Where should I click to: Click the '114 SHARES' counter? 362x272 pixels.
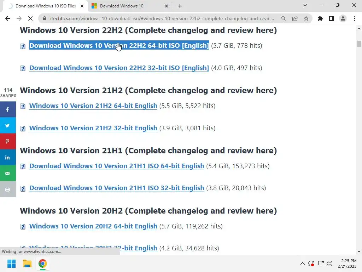pos(8,92)
